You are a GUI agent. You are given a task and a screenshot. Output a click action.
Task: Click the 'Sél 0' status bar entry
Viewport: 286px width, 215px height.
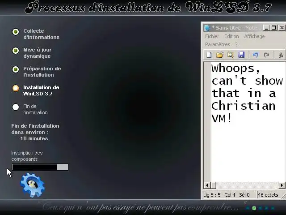click(x=244, y=195)
